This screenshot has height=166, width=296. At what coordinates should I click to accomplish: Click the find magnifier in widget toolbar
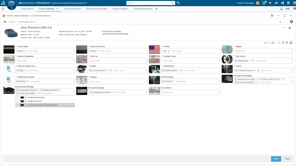click(x=279, y=43)
